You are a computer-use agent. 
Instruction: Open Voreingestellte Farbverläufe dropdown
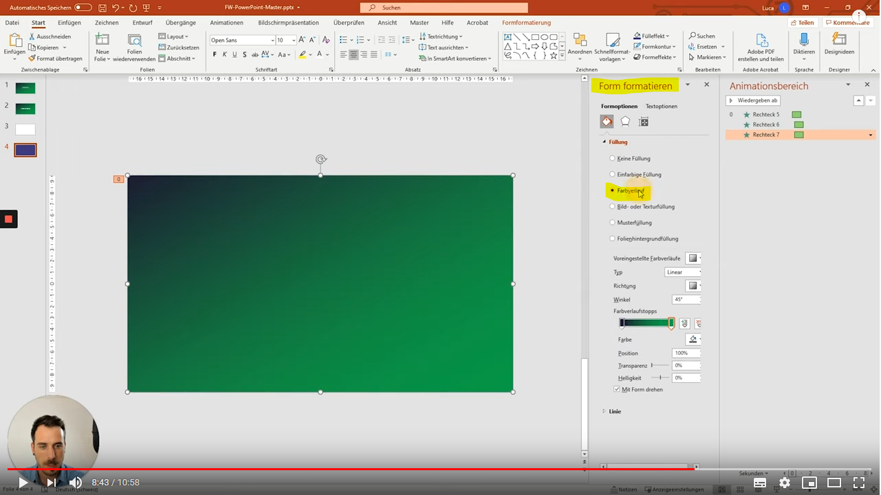click(x=694, y=258)
